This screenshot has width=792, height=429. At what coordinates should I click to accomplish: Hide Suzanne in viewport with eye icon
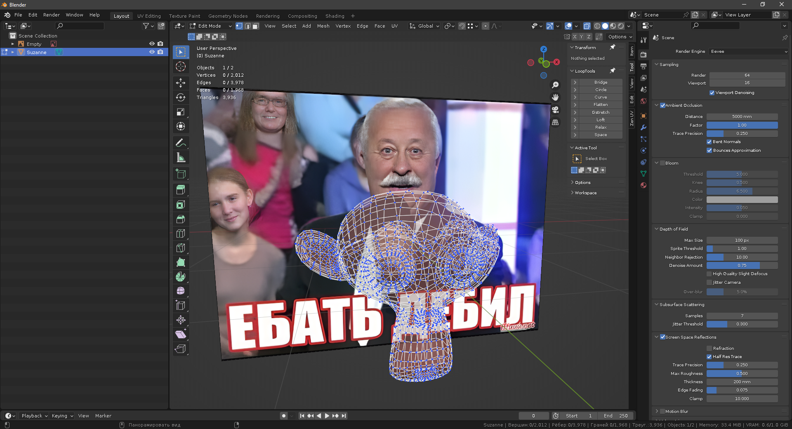tap(152, 52)
